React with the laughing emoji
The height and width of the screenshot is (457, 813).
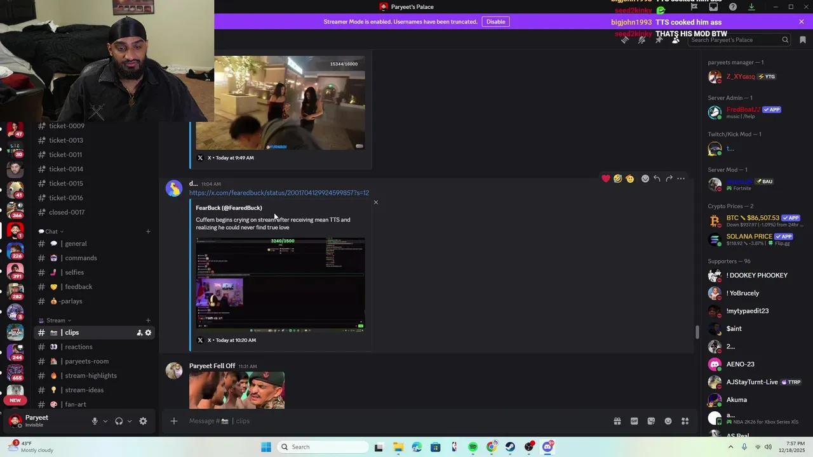[617, 179]
